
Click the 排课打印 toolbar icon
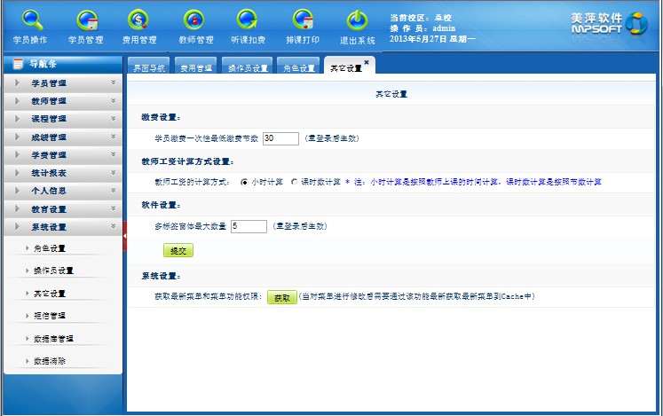point(303,20)
